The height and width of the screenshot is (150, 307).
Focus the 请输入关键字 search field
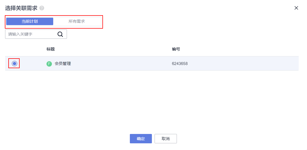(x=31, y=34)
